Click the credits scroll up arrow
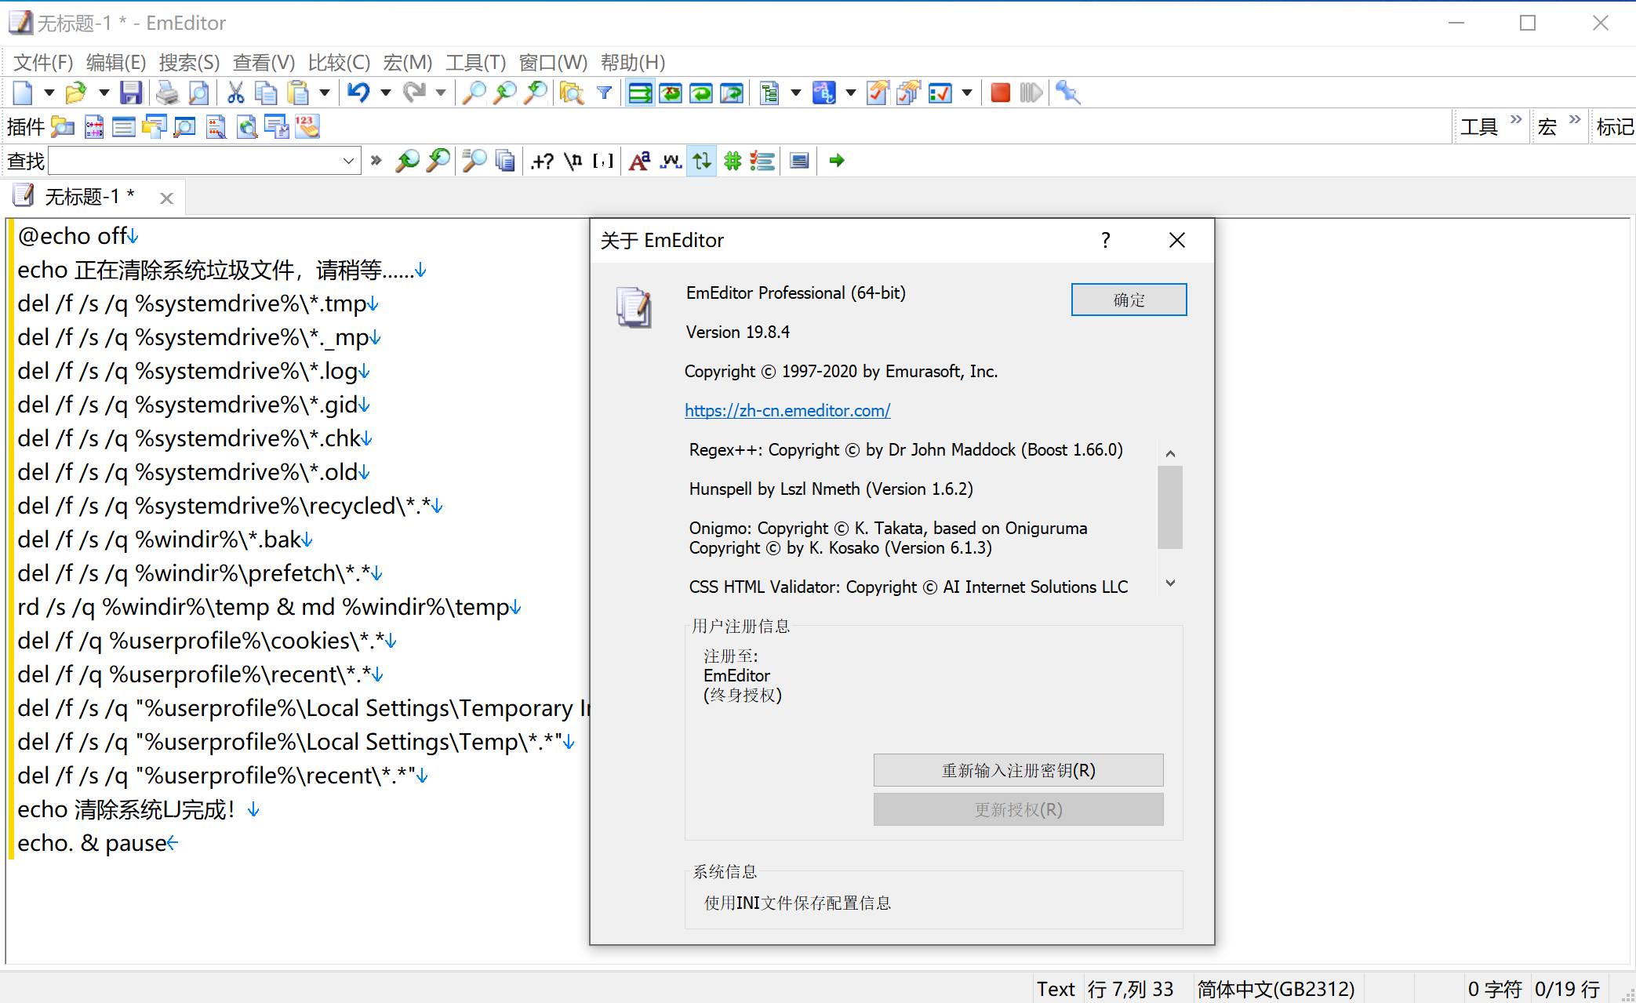1636x1003 pixels. point(1169,453)
